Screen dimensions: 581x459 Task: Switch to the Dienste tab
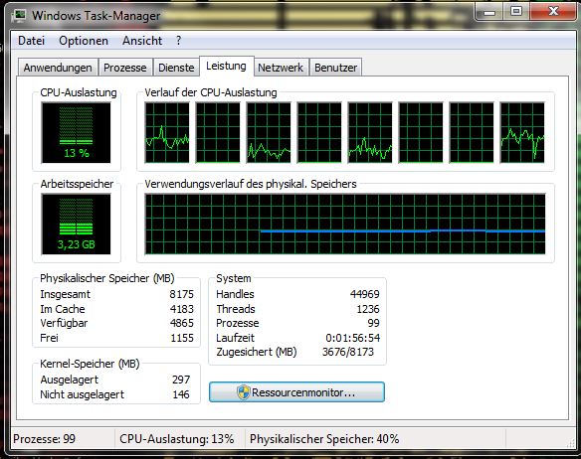[x=176, y=68]
